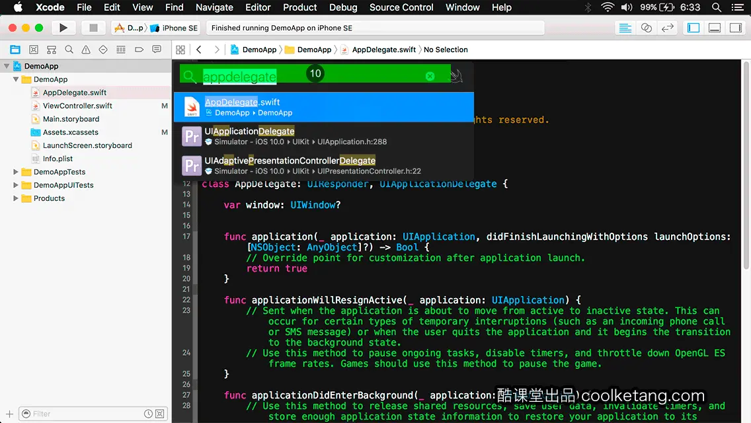Expand the DemoAppUITests folder
This screenshot has width=751, height=423.
pyautogui.click(x=16, y=185)
